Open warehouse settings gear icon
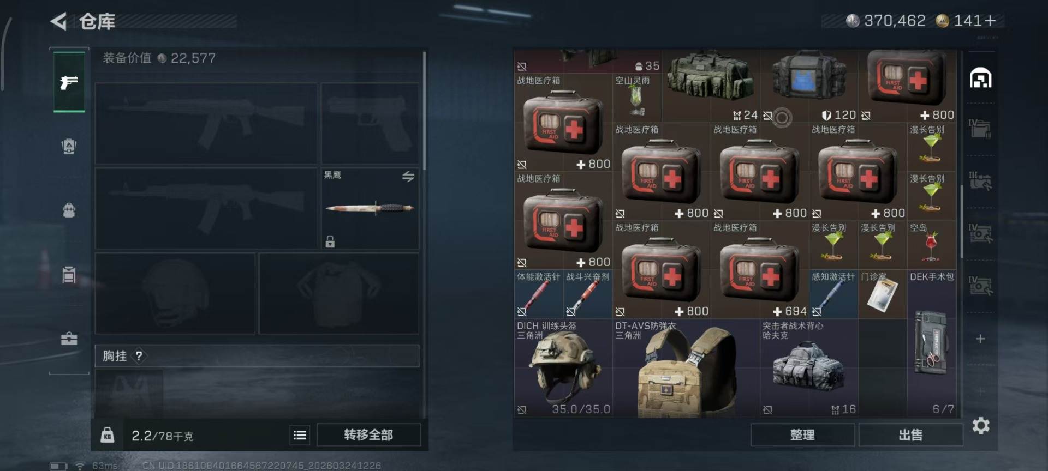Viewport: 1048px width, 471px height. (x=981, y=426)
